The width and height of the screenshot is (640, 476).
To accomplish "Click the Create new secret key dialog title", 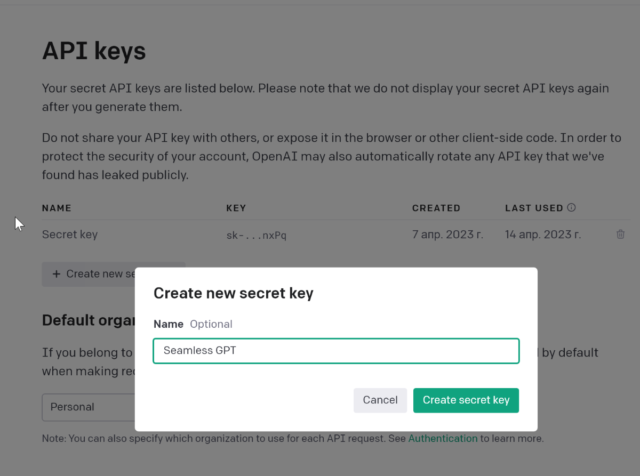I will (x=234, y=293).
